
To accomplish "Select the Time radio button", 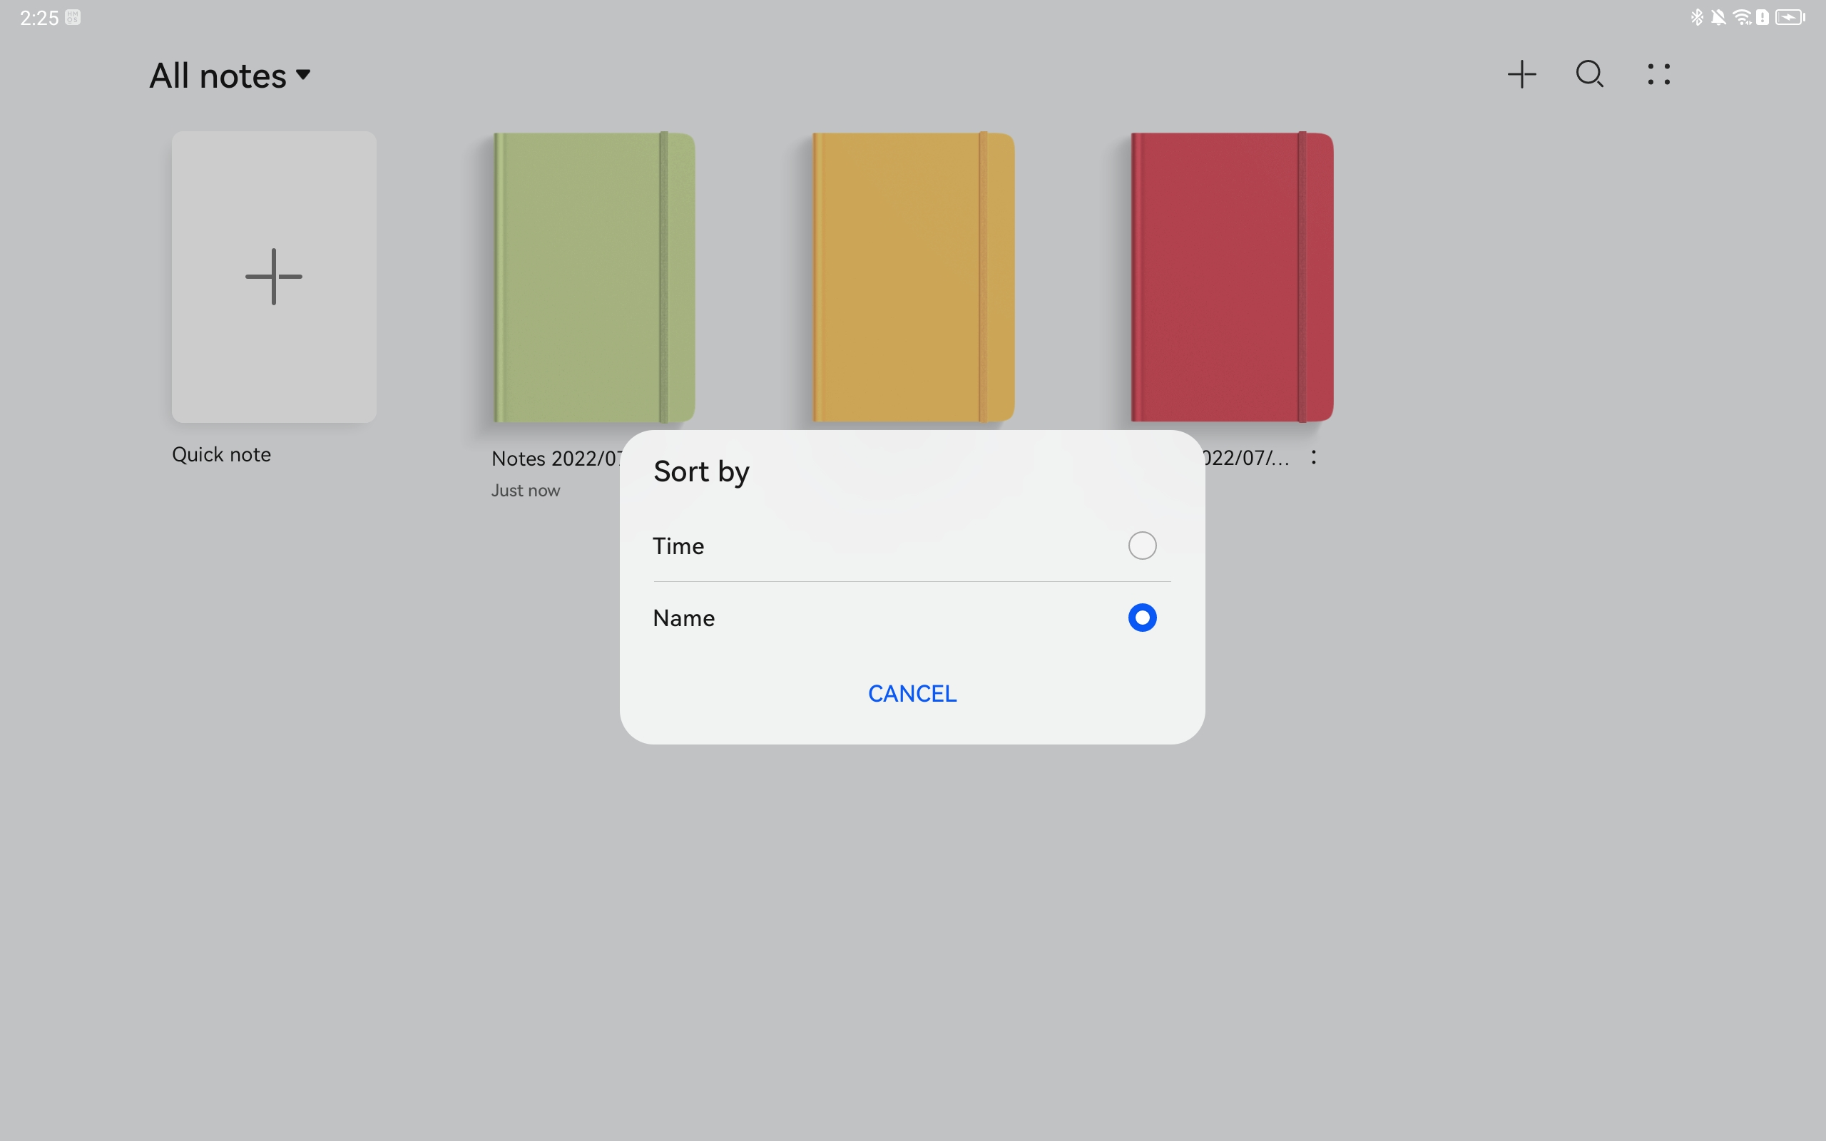I will [1142, 546].
